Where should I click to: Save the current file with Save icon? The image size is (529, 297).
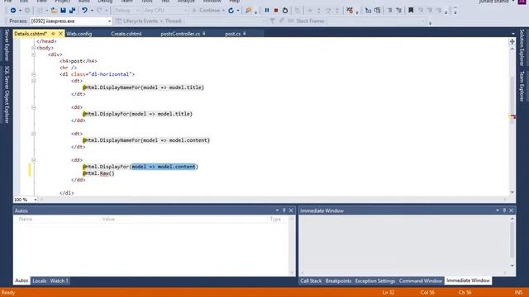point(63,11)
